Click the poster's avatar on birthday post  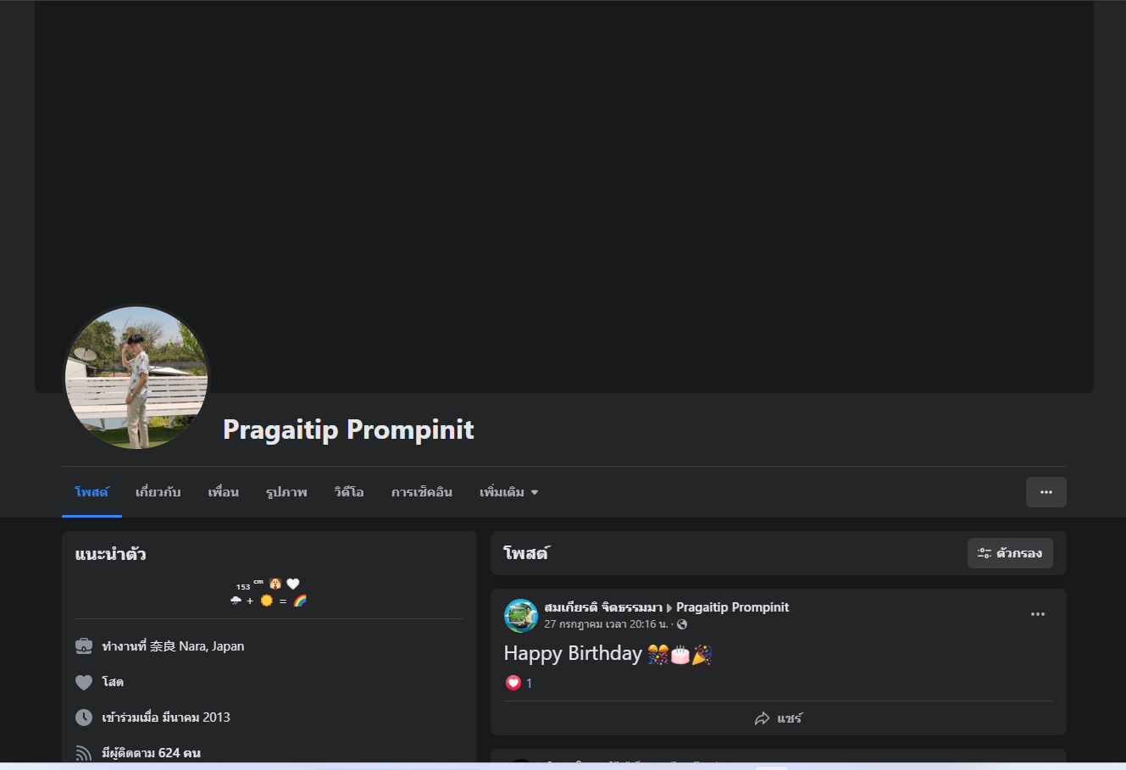coord(521,616)
